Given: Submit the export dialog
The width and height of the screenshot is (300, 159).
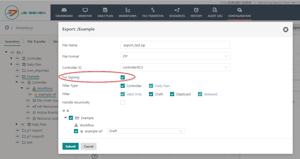Looking at the screenshot, I should 70,146.
